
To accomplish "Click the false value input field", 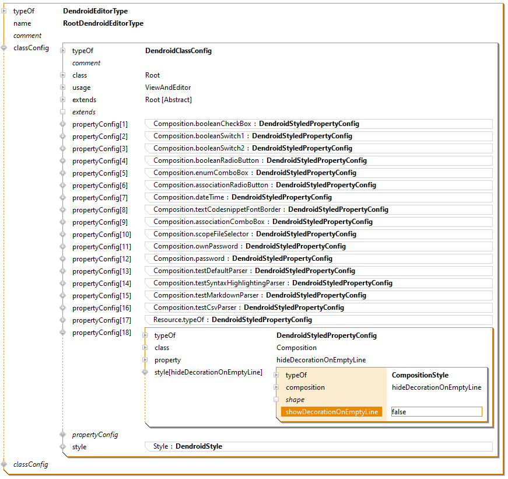I will (436, 411).
